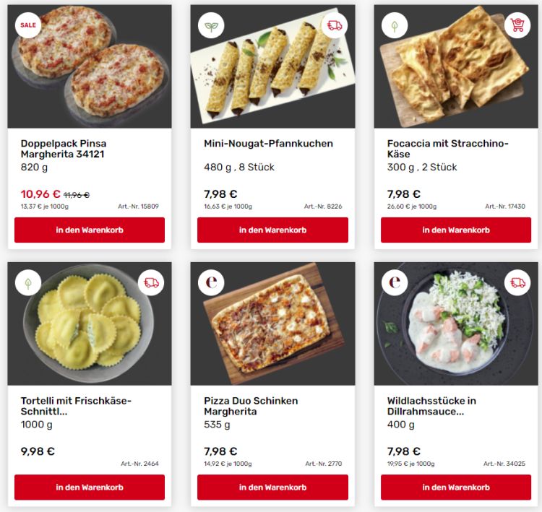This screenshot has height=512, width=542.
Task: Add Pizza Duo Schinken Margherita to Warenkorb
Action: click(272, 487)
